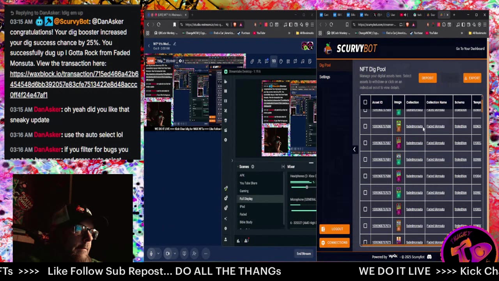Open the music note icon in Restream toolbar
499x281 pixels.
pos(303,61)
